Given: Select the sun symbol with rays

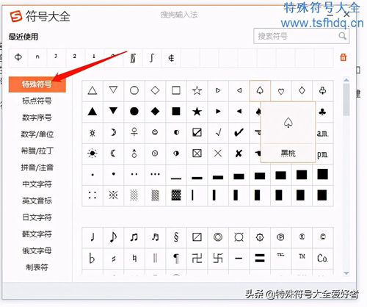Looking at the screenshot, I should (x=92, y=153).
